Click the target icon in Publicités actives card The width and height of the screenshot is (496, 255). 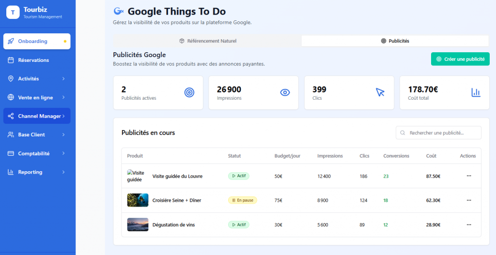189,92
